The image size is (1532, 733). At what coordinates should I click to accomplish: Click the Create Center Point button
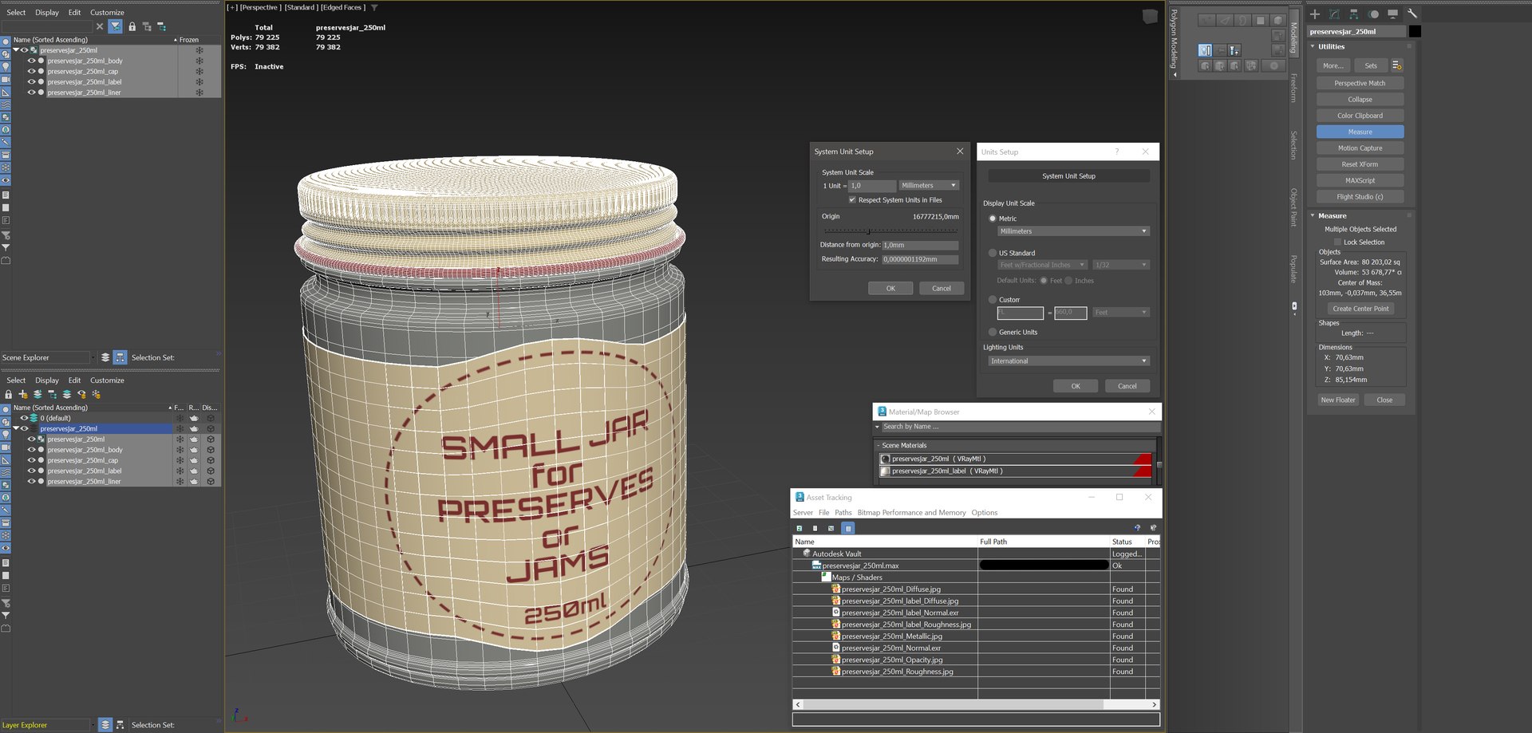pos(1360,309)
